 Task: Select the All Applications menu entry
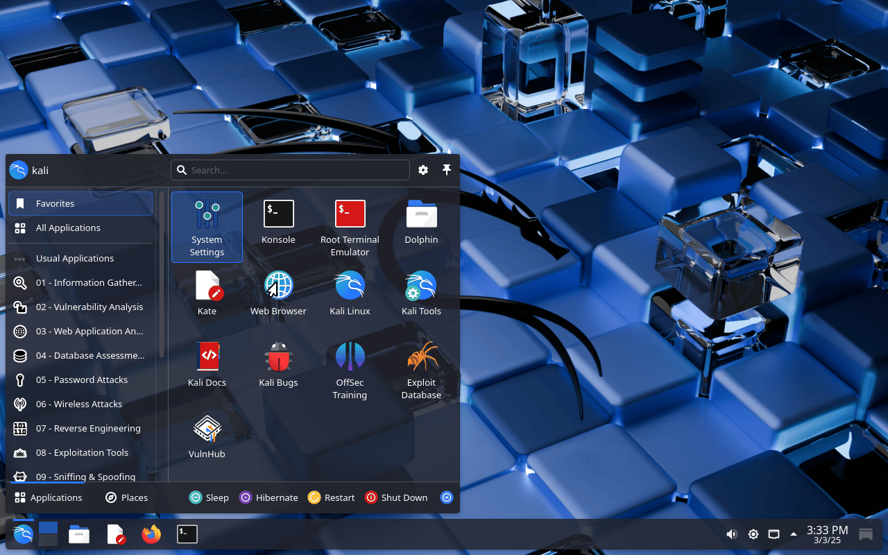click(68, 228)
